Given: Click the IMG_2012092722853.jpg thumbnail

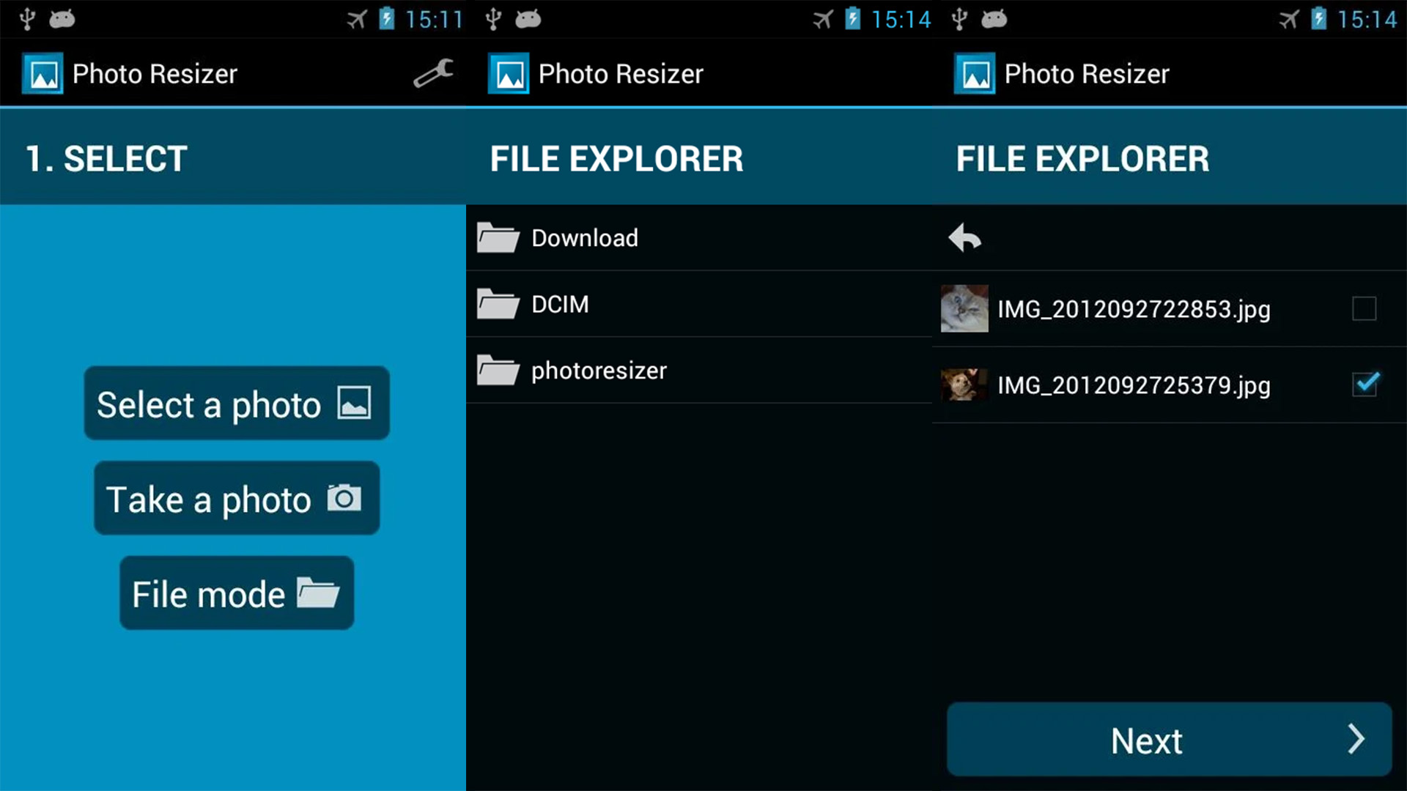Looking at the screenshot, I should coord(964,309).
